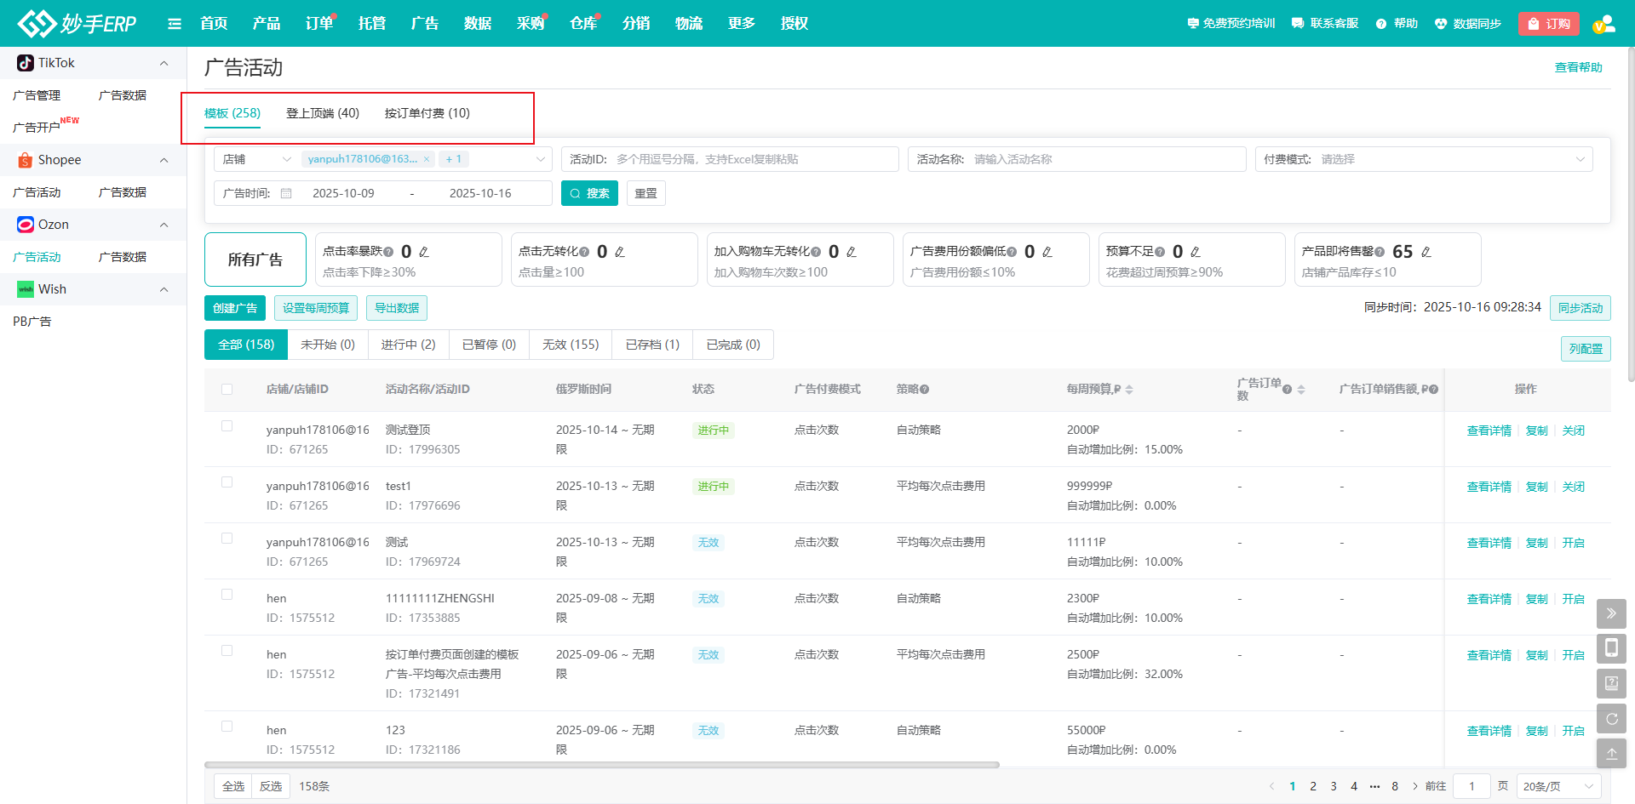The width and height of the screenshot is (1635, 804).
Task: Select the checkbox for test1 campaign row
Action: tap(227, 482)
